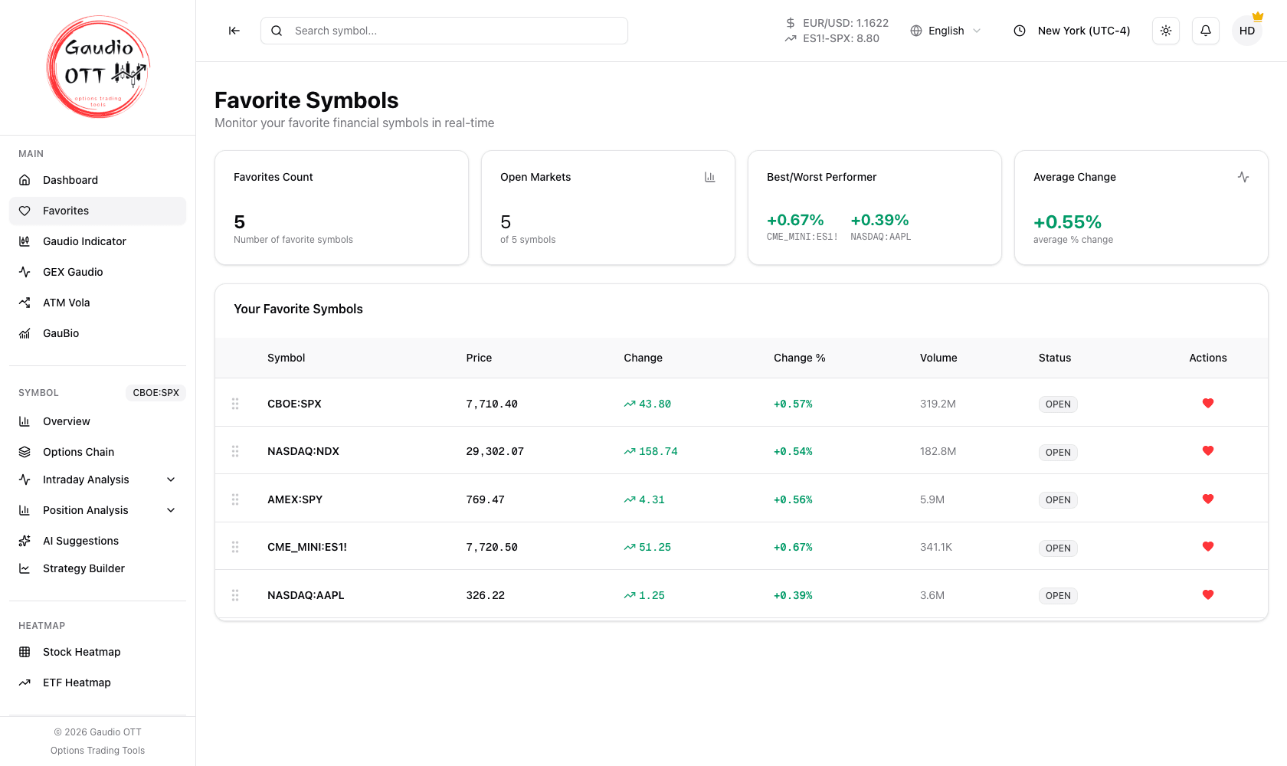
Task: Go to GEX Gaudio
Action: click(x=97, y=272)
